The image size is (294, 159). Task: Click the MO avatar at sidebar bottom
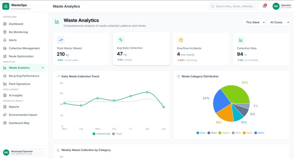tap(6, 152)
